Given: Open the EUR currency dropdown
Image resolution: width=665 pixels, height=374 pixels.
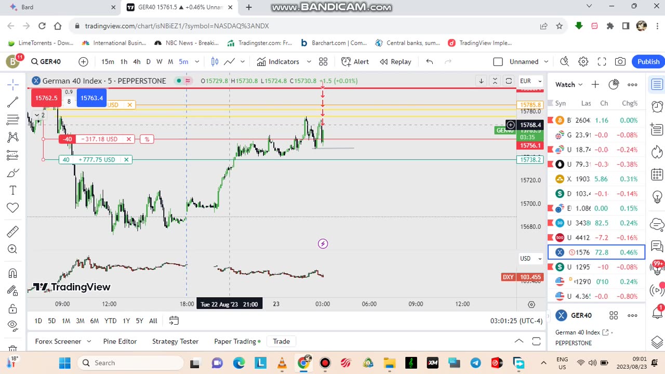Looking at the screenshot, I should tap(531, 81).
